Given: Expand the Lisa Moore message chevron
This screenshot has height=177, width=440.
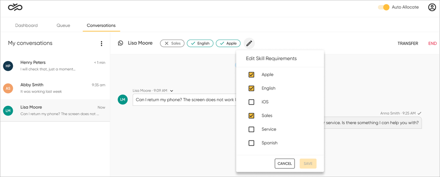Looking at the screenshot, I should (x=172, y=91).
